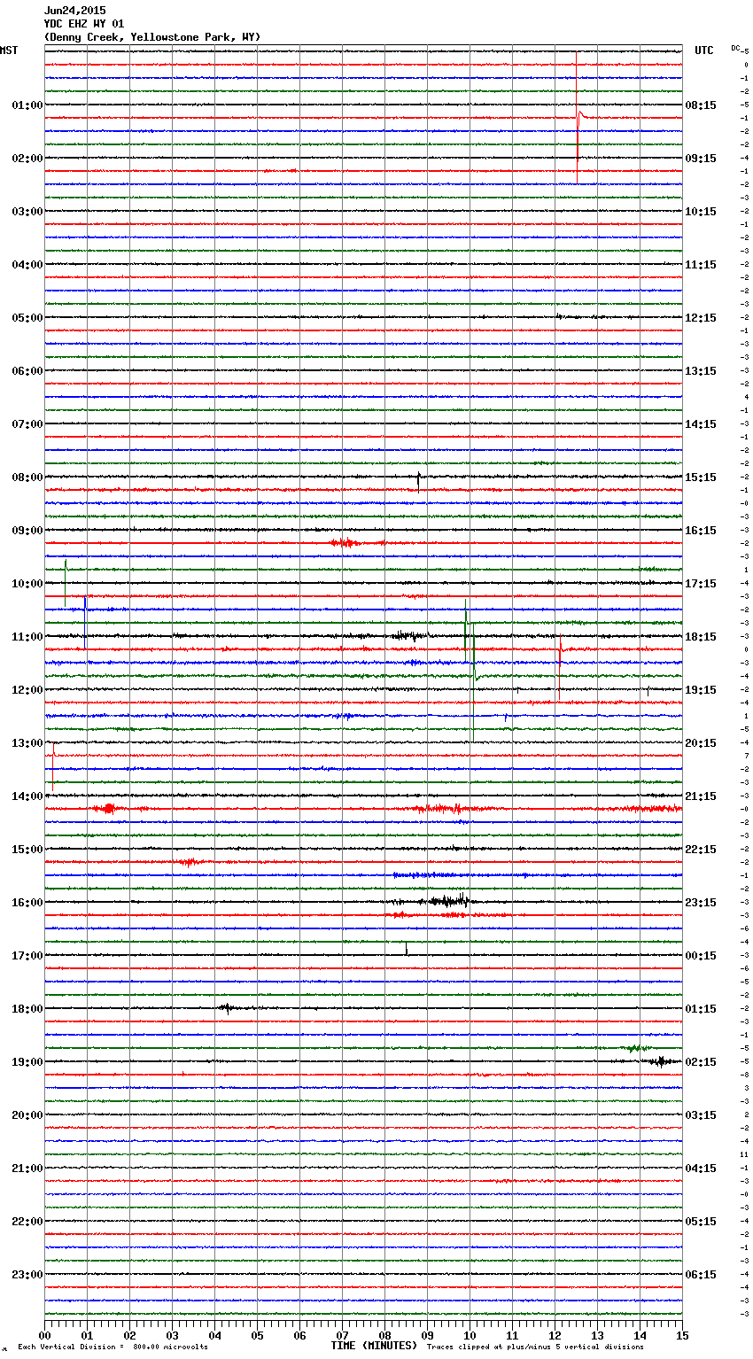Click the 22:00 MST row label
This screenshot has height=1359, width=753.
click(x=27, y=1221)
